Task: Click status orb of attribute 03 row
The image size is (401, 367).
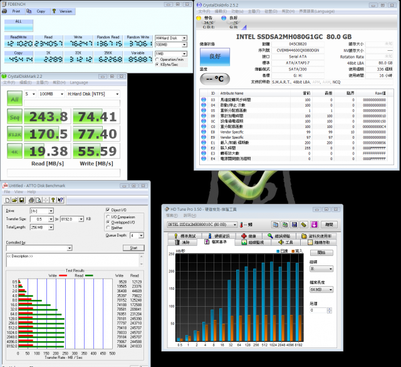Action: tap(204, 100)
